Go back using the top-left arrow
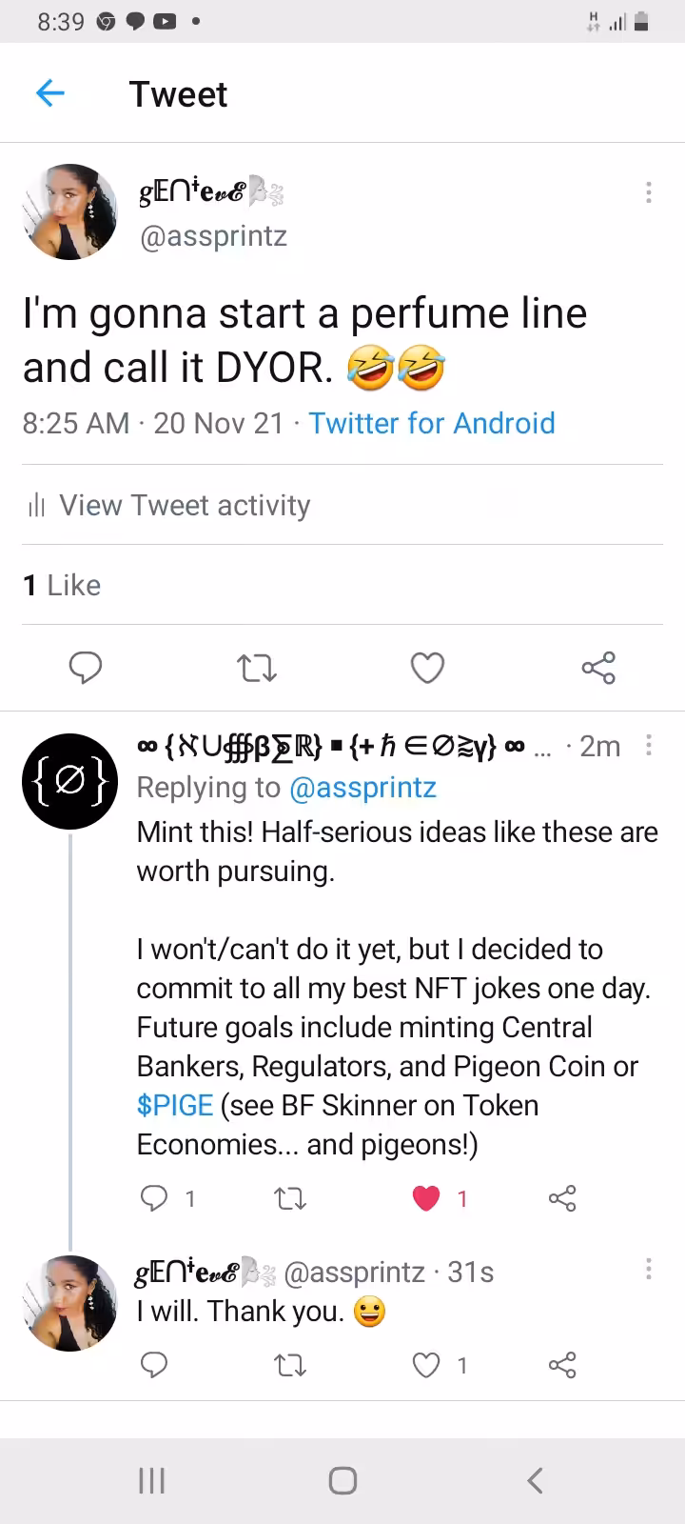 pos(49,93)
